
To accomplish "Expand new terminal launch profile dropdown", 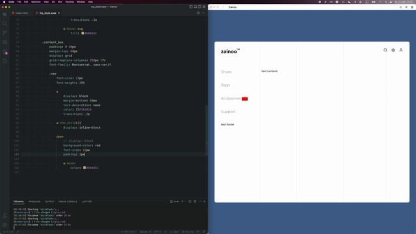I will coord(185,201).
